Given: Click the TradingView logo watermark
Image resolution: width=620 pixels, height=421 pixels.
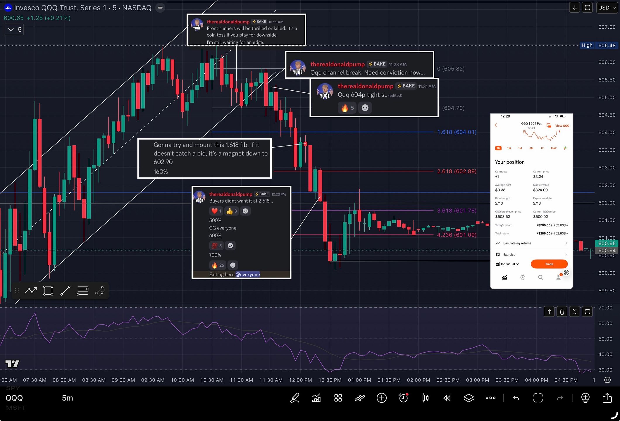Looking at the screenshot, I should [12, 364].
